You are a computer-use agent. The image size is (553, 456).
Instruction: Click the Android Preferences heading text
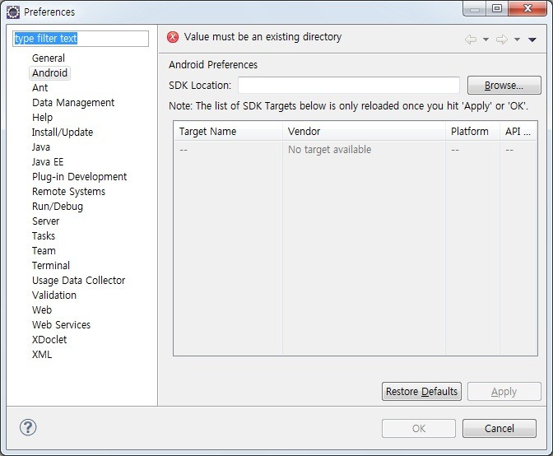(213, 65)
